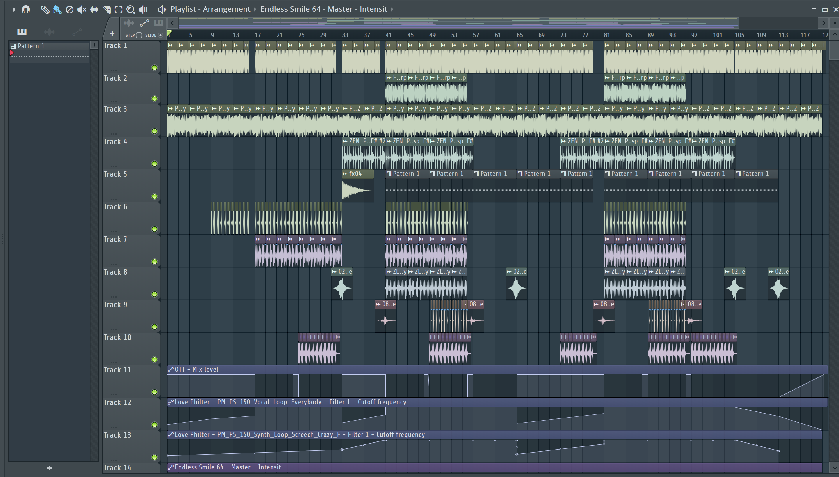Click the song start marker at bar 1
839x477 pixels.
pyautogui.click(x=170, y=33)
